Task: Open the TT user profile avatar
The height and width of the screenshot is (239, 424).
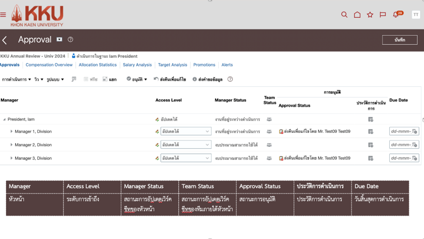Action: (x=416, y=15)
